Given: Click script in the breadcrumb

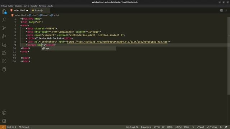Looking at the screenshot, I should pos(56,15).
